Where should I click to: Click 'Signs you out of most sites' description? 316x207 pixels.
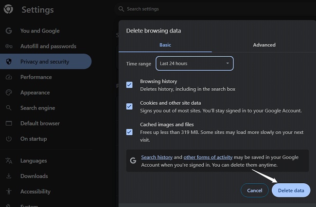pos(221,111)
